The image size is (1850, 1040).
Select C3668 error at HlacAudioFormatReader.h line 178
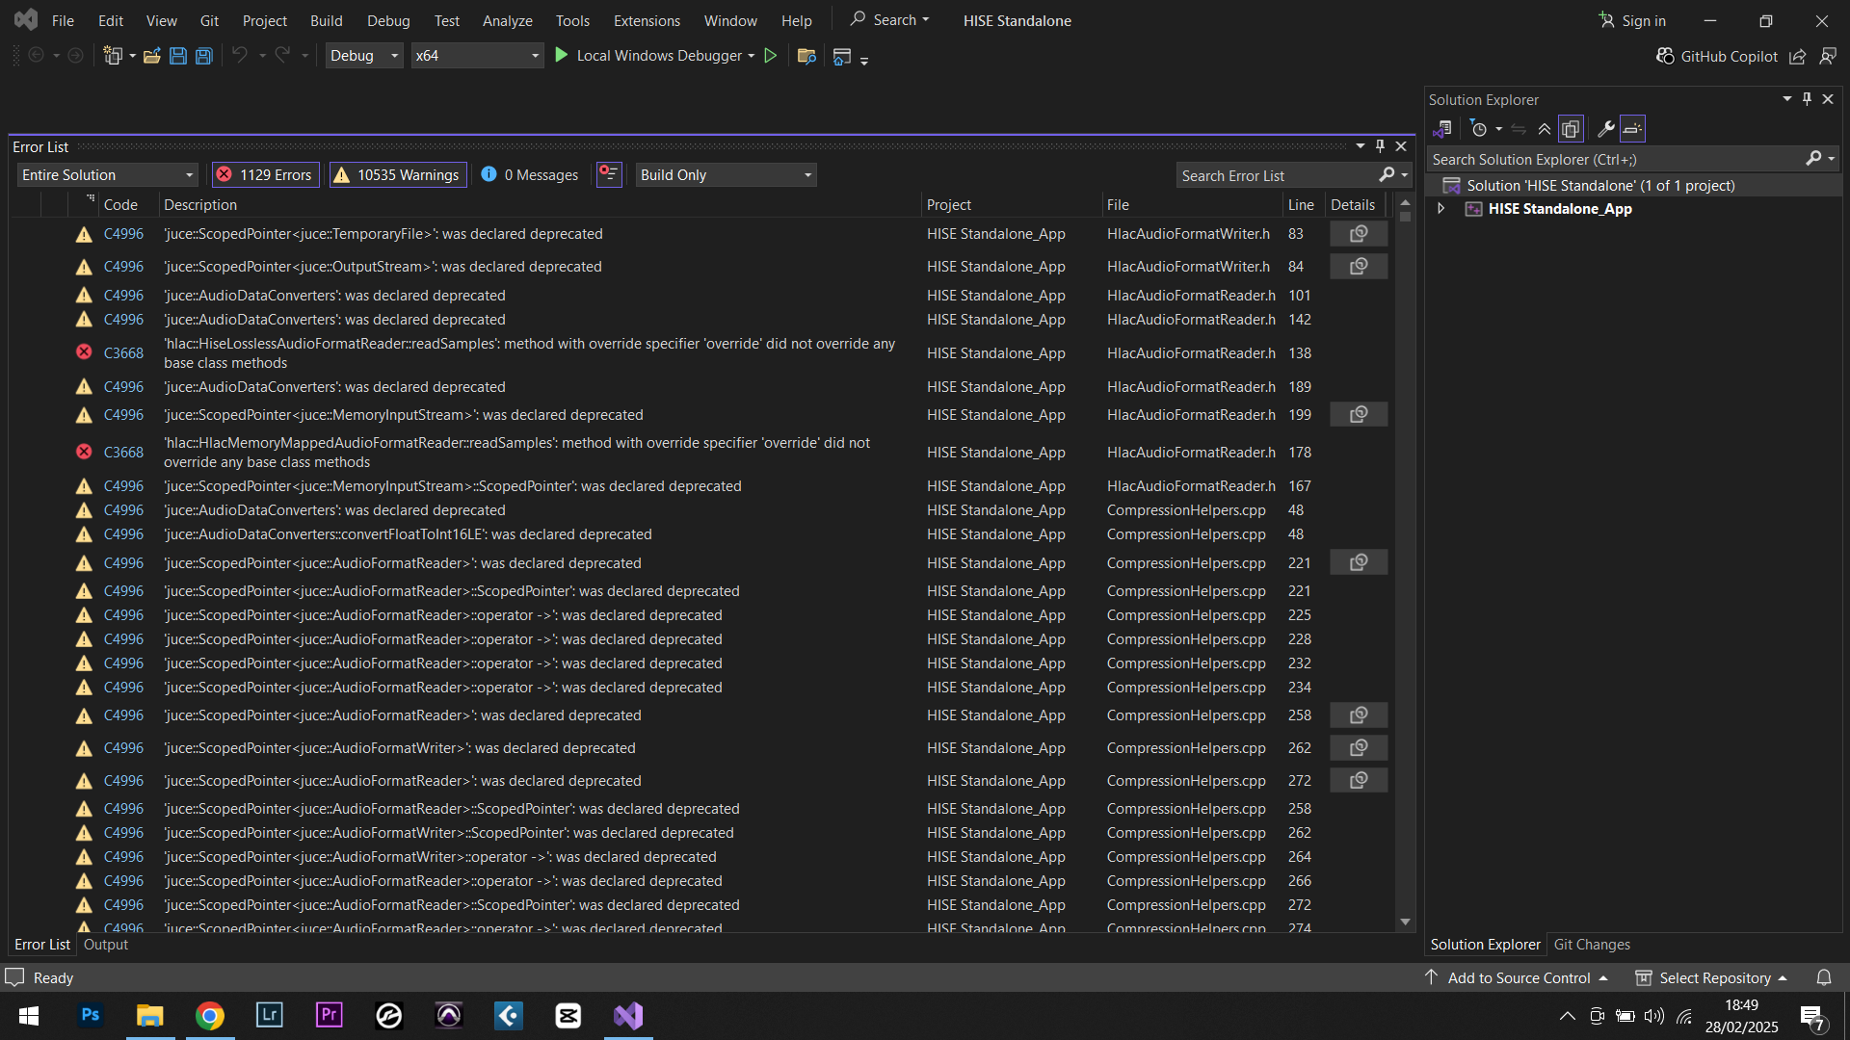tap(700, 453)
